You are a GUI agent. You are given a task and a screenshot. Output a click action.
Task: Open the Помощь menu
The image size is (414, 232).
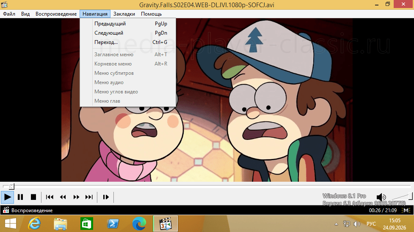coord(151,14)
